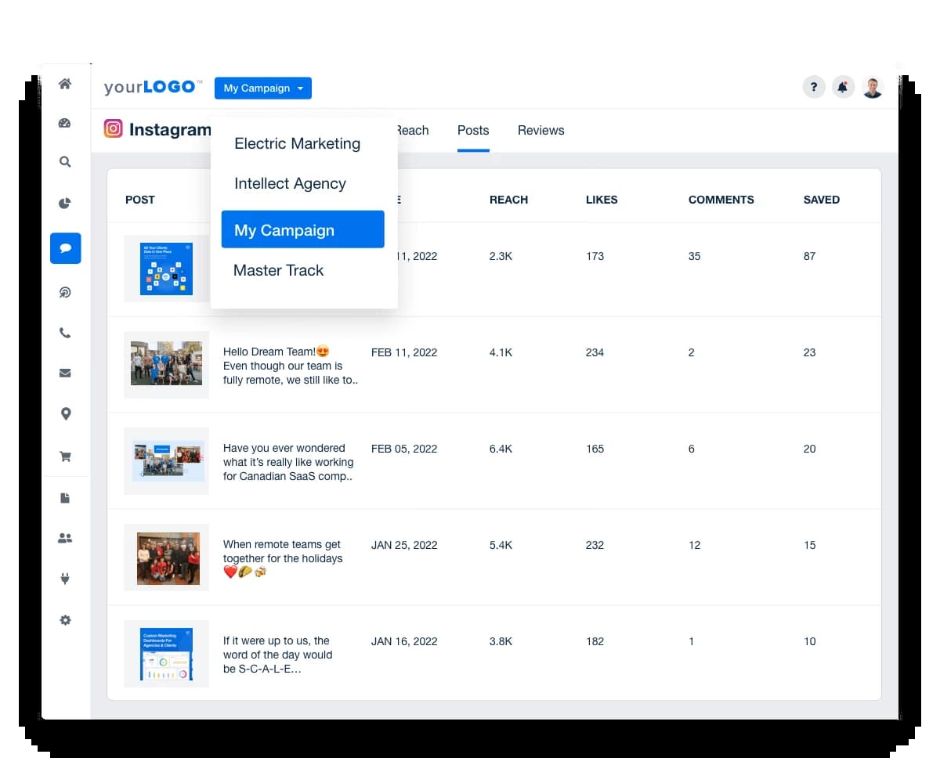Sort by the REACH column header
940x783 pixels.
[509, 200]
